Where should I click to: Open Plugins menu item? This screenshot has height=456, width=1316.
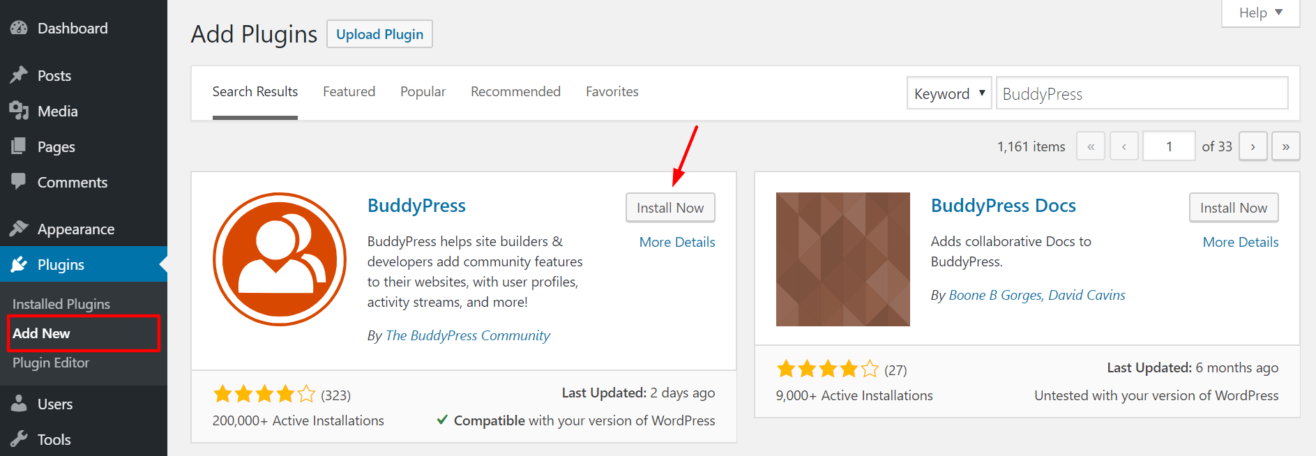[x=84, y=264]
